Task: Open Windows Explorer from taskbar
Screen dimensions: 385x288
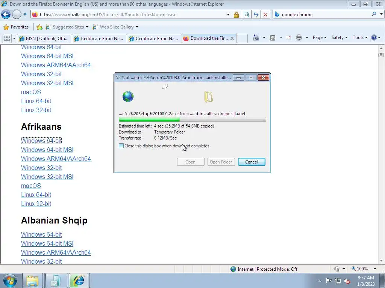Action: 32,280
